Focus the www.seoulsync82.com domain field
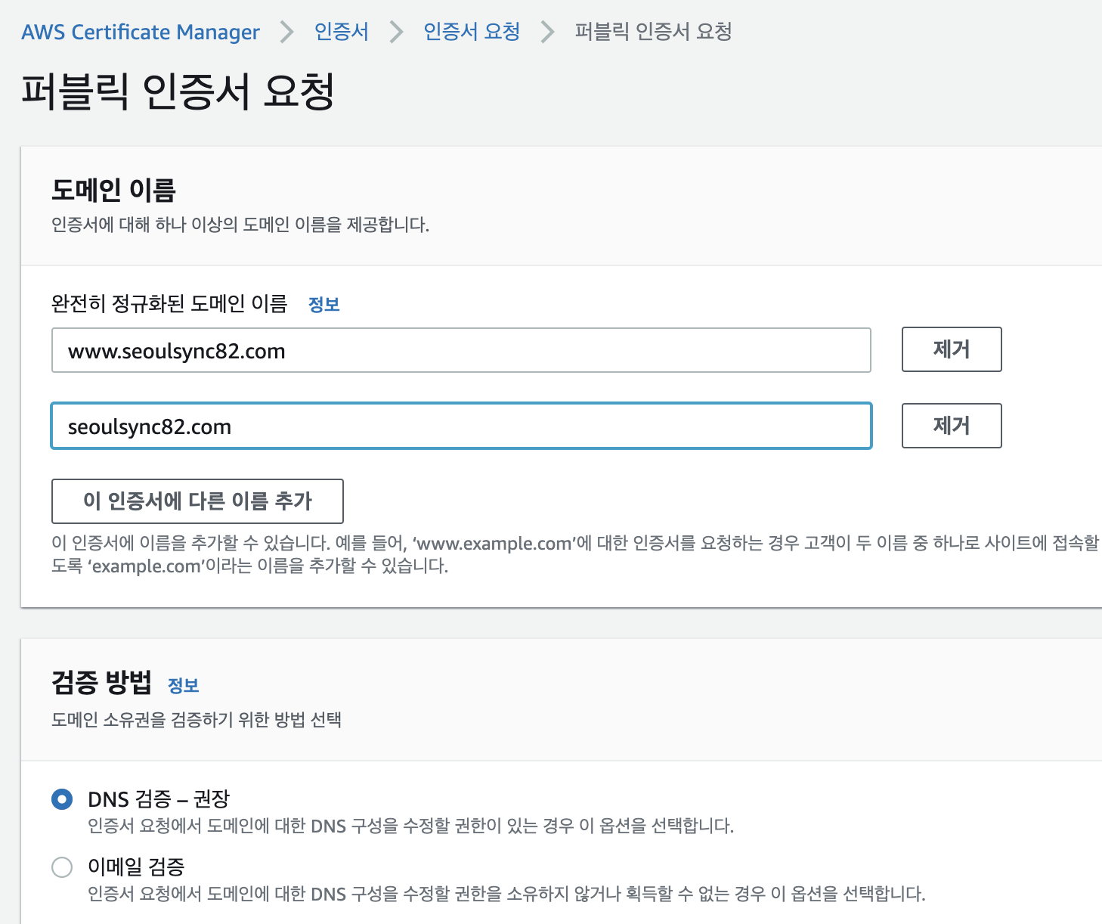The height and width of the screenshot is (924, 1102). 461,350
